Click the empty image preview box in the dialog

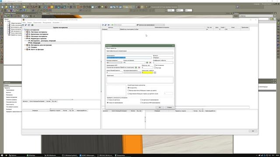click(x=116, y=90)
